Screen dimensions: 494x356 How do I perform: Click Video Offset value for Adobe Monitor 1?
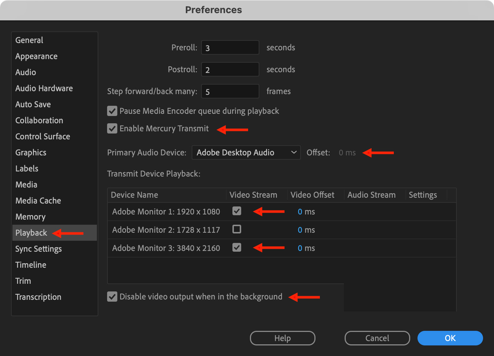(306, 212)
